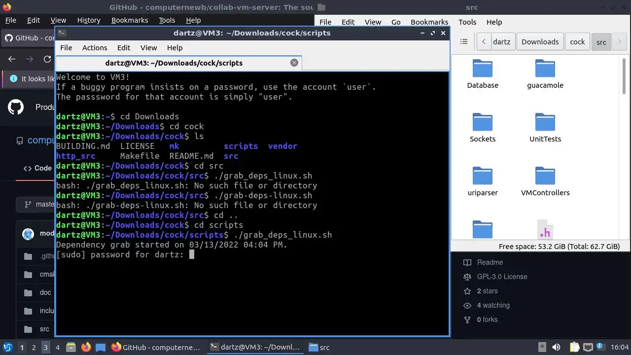Select the GitHub tab in Firefox
Viewport: 631px width, 355px height.
tap(28, 38)
